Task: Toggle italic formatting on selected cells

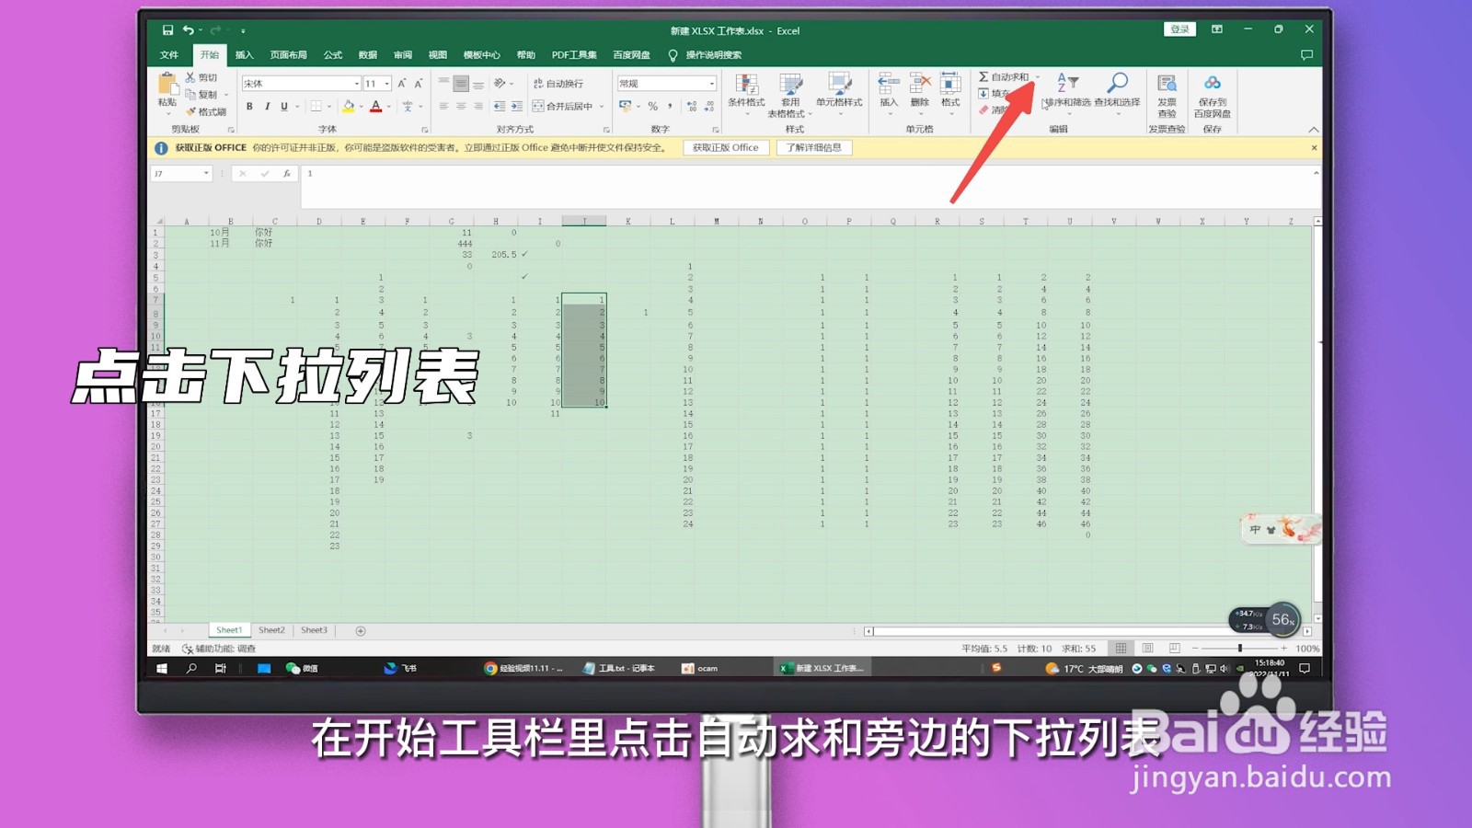Action: [267, 106]
